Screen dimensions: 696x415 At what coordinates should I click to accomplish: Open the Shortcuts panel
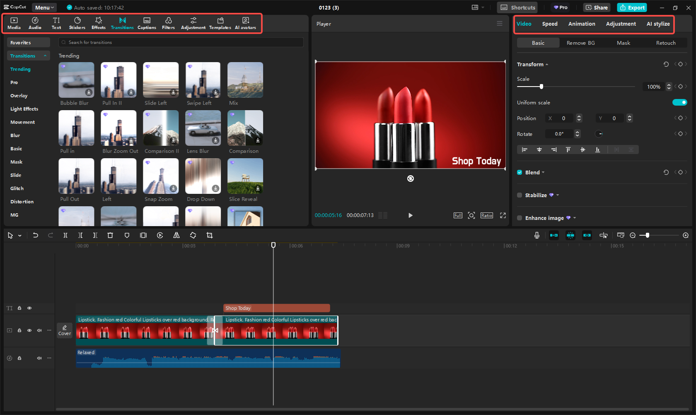[x=517, y=7]
